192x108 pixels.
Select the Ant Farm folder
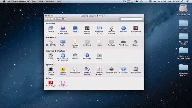pos(183,25)
